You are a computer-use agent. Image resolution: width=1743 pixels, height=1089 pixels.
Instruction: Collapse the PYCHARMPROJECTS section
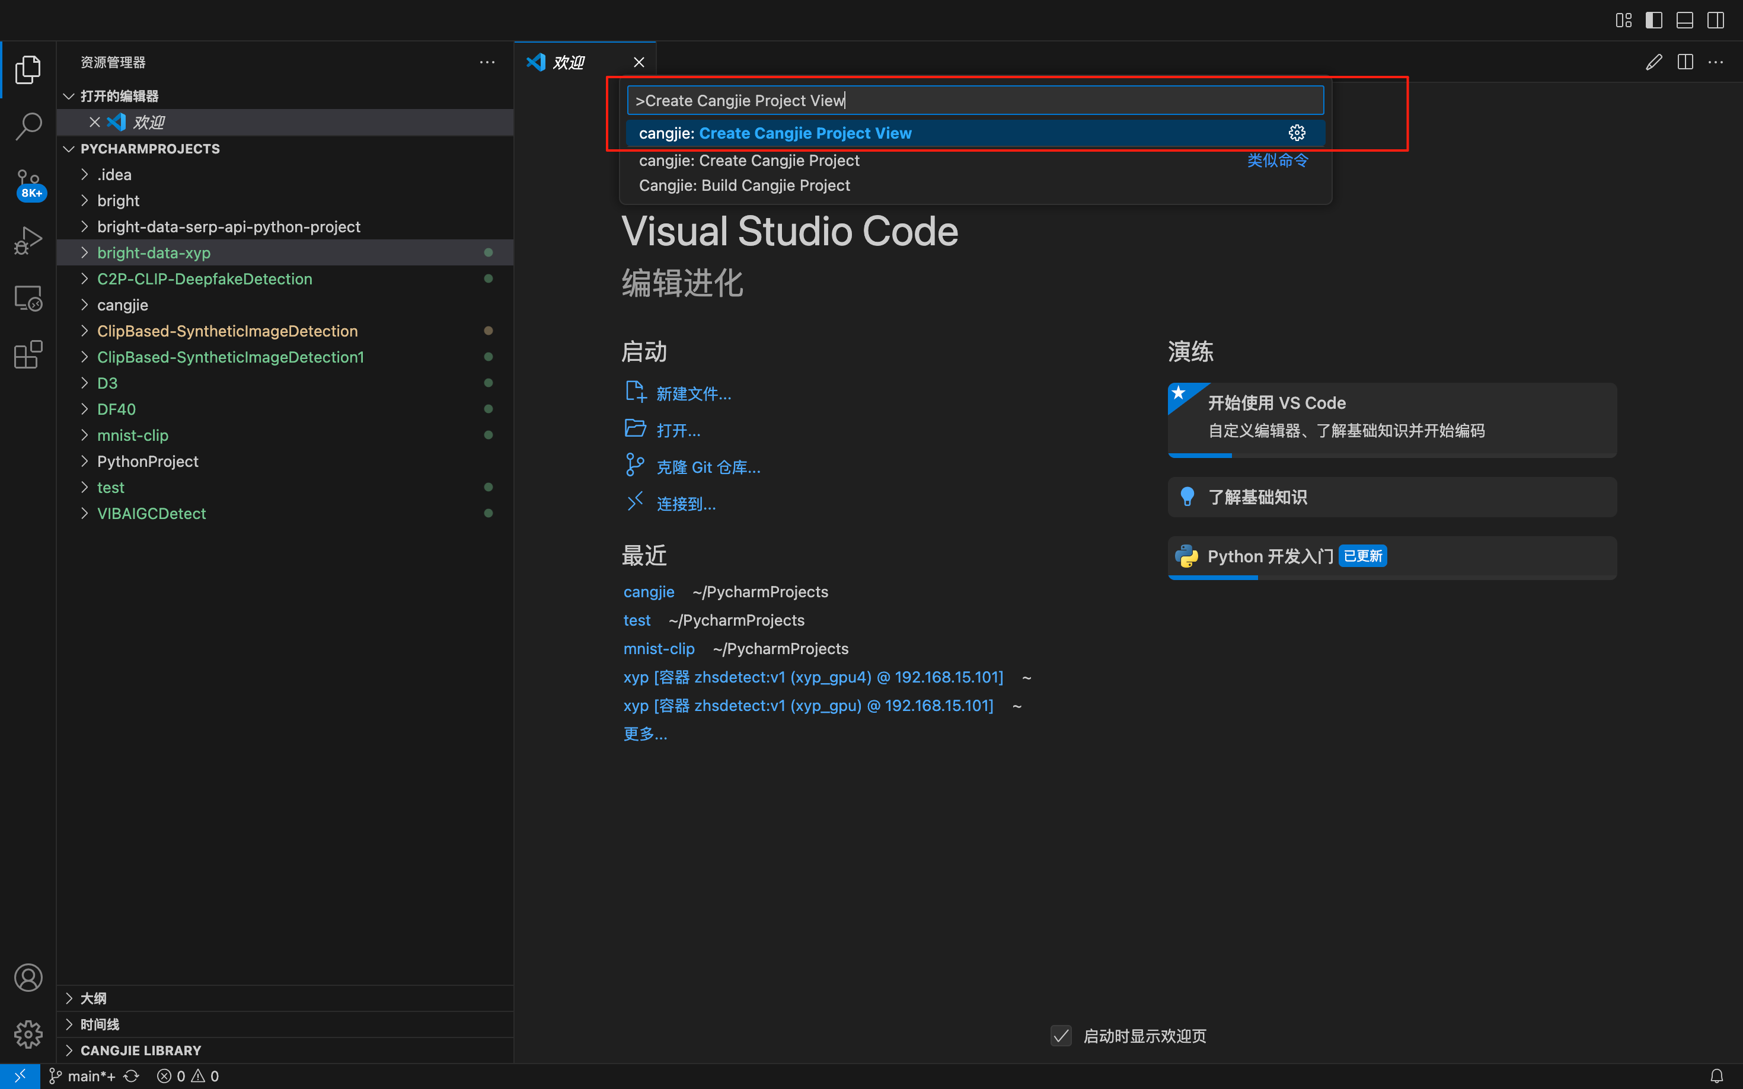point(150,148)
